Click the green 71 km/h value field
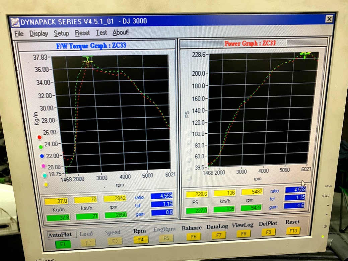Screen dimensions: 348x261 point(87,216)
